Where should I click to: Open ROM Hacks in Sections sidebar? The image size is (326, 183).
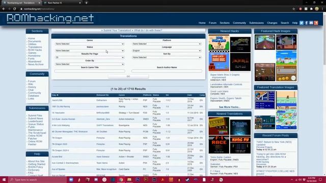coord(35,50)
